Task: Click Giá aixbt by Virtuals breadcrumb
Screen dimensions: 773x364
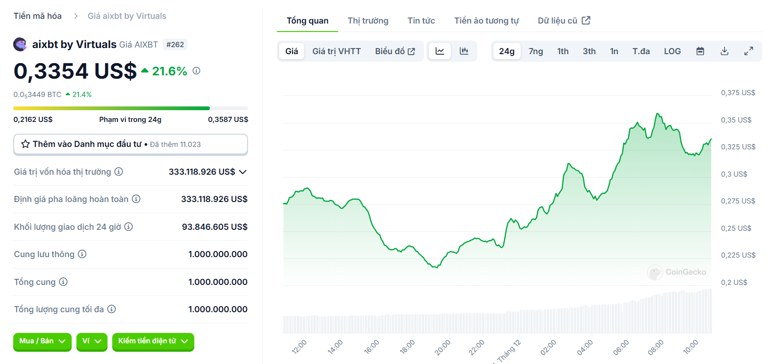Action: pyautogui.click(x=127, y=16)
